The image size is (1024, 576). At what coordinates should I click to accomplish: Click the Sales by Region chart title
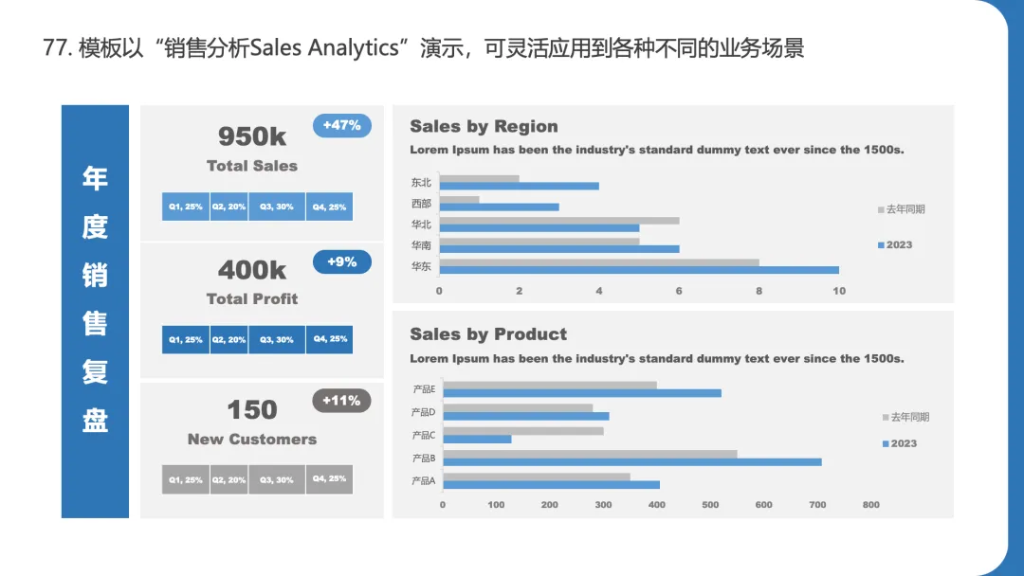tap(484, 126)
